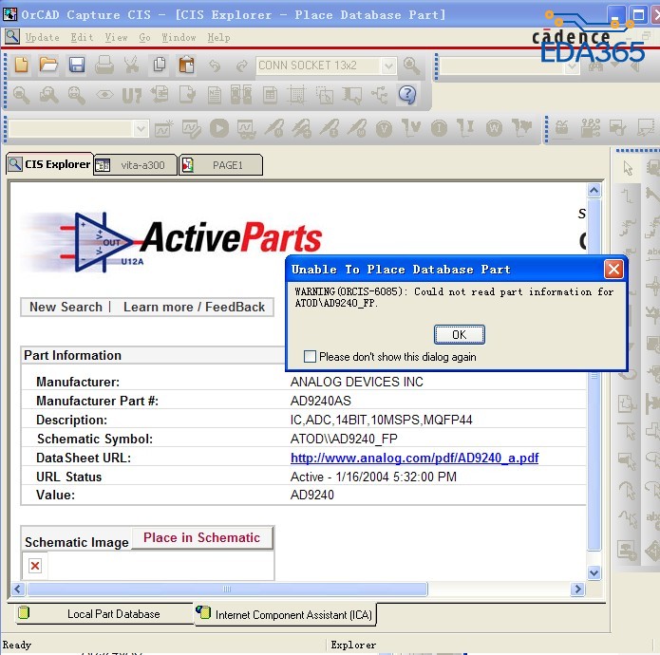
Task: Open the CONN SOCKET 13x2 part dropdown
Action: point(388,65)
